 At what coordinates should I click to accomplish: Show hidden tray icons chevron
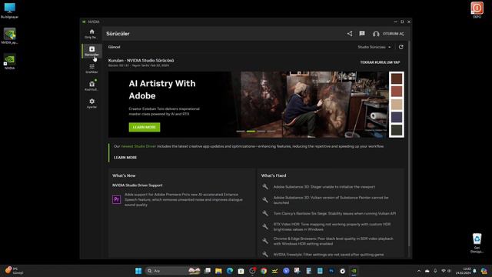(418, 271)
